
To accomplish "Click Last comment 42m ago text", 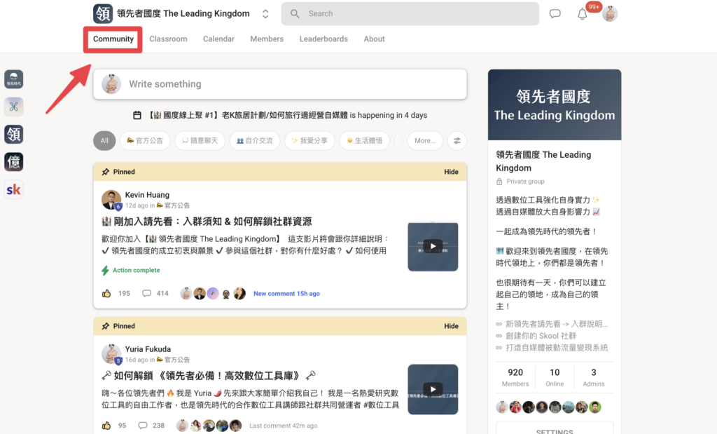I will point(283,426).
